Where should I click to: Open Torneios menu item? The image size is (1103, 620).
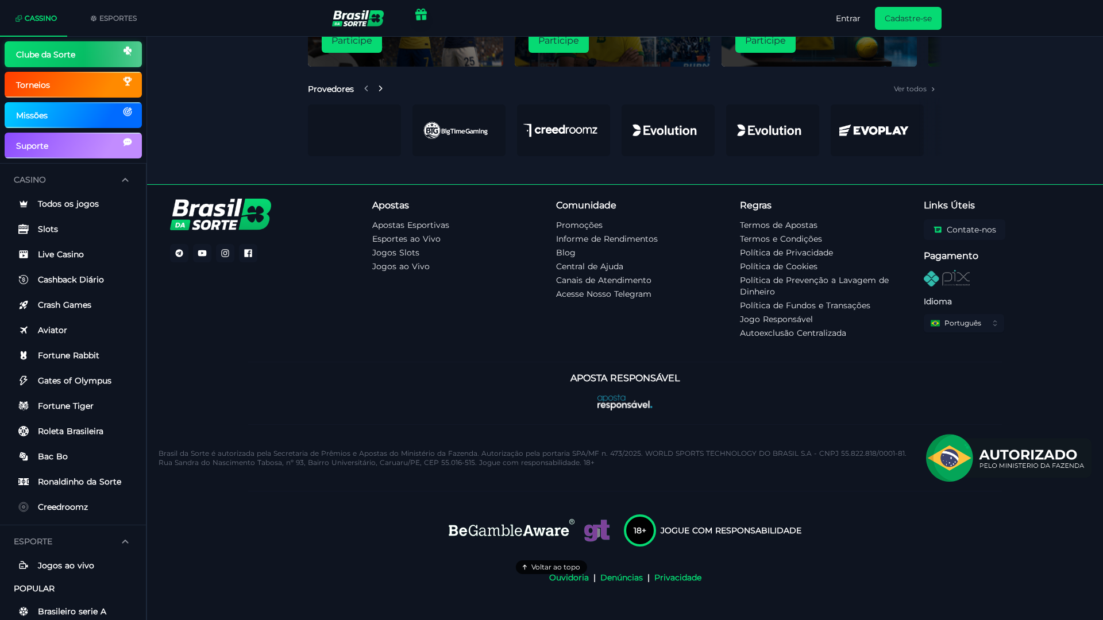tap(73, 85)
